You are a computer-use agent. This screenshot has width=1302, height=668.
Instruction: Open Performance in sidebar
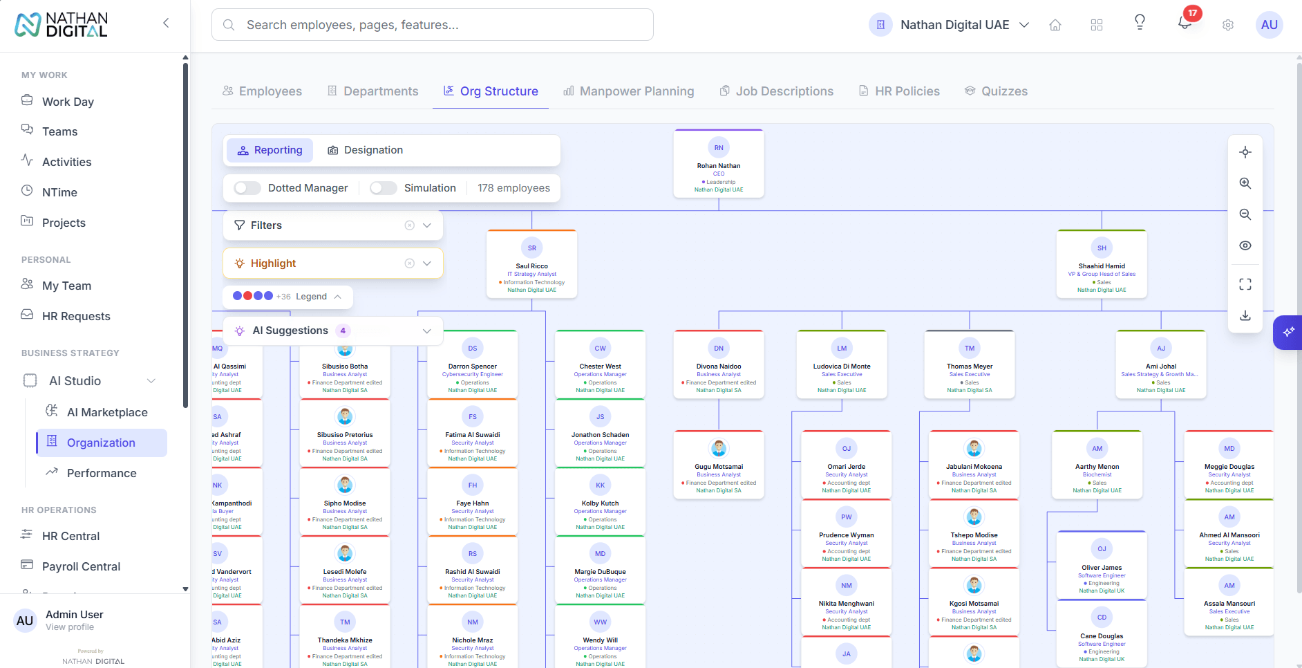[102, 473]
